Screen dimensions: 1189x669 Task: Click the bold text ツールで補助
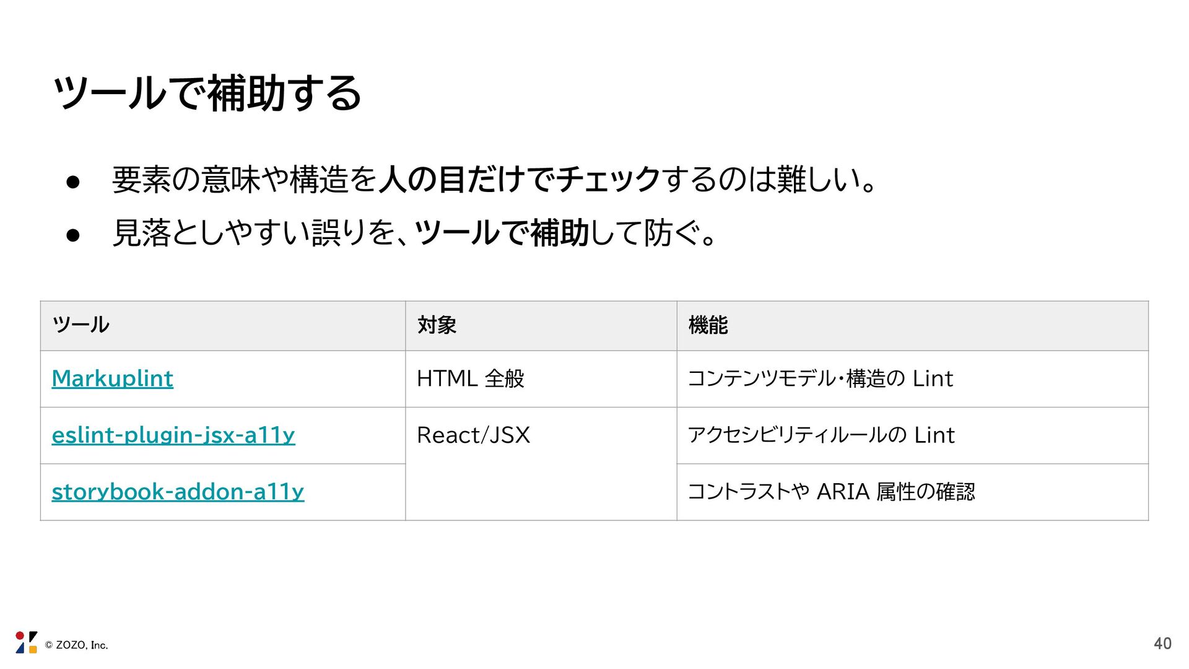(501, 234)
